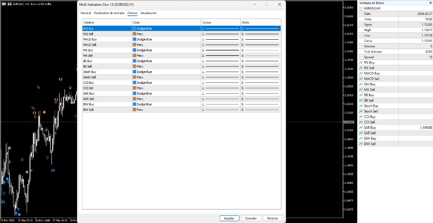Switch to the General tab
The image size is (433, 223).
click(86, 13)
